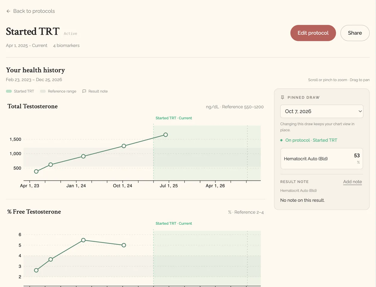Click the 1,500 y-axis label
The height and width of the screenshot is (287, 376).
[x=15, y=139]
